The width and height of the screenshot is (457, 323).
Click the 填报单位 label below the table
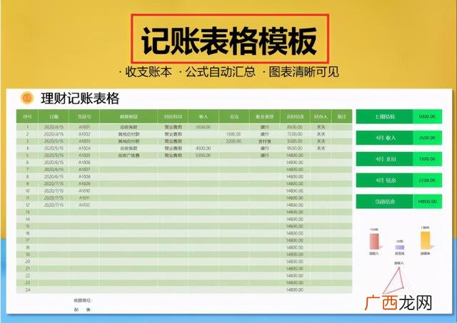pyautogui.click(x=82, y=300)
